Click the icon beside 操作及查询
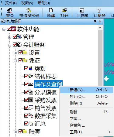Image resolution: width=114 pixels, height=137 pixels. [x=31, y=84]
